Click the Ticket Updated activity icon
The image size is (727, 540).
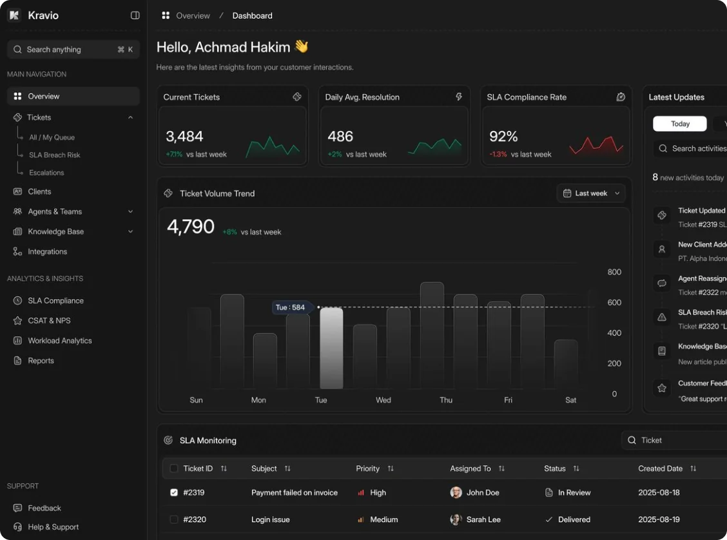tap(662, 215)
